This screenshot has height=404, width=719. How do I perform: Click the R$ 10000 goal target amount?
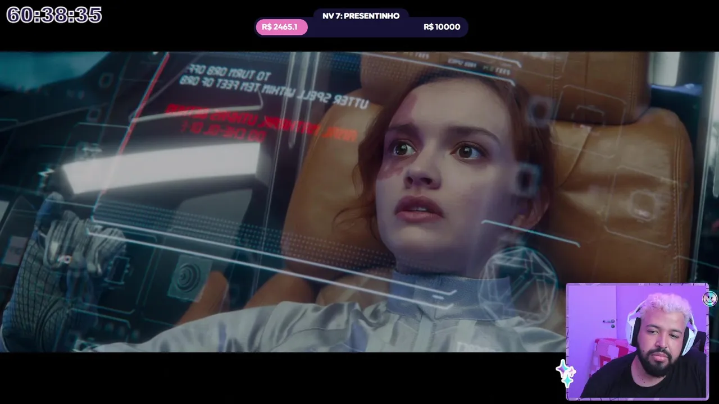442,27
